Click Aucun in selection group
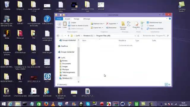 (x=151, y=26)
